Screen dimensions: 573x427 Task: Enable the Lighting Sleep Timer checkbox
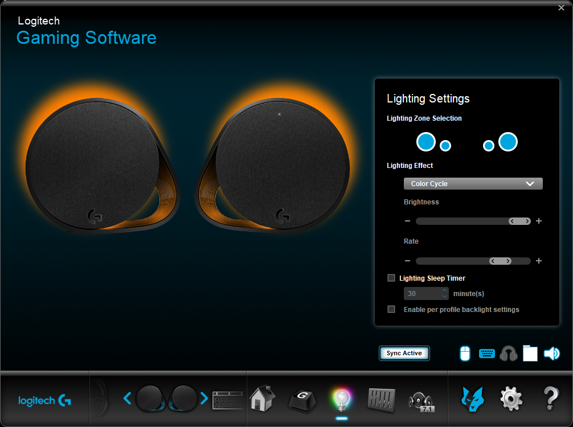tap(391, 278)
